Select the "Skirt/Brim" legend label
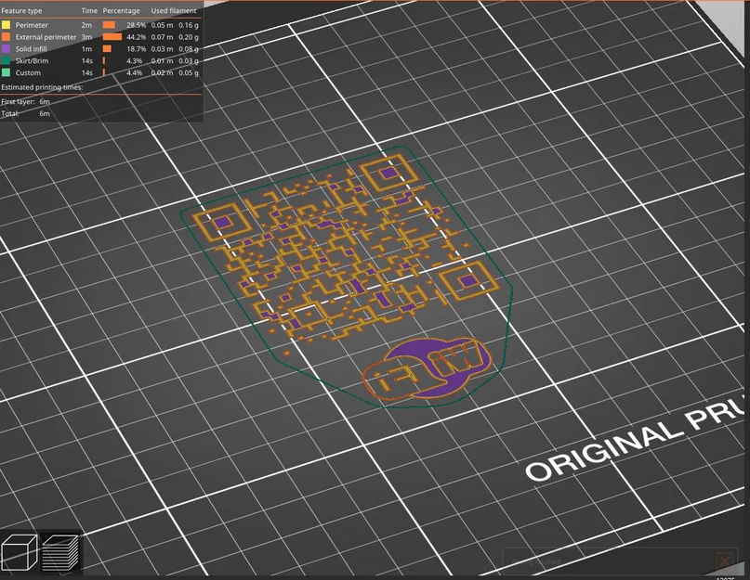This screenshot has height=580, width=750. (32, 60)
